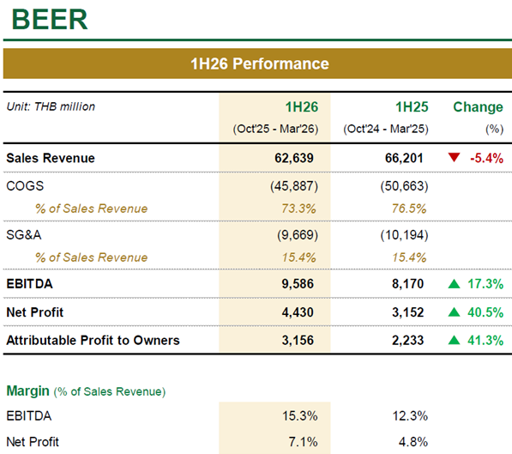Image resolution: width=512 pixels, height=454 pixels.
Task: Select Sales Revenue value 66,201
Action: pyautogui.click(x=404, y=158)
